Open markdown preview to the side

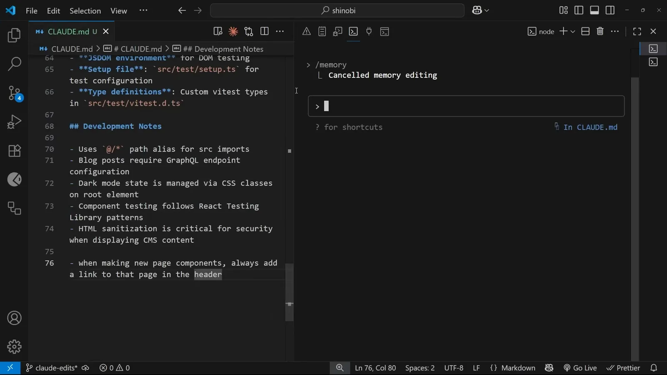218,31
